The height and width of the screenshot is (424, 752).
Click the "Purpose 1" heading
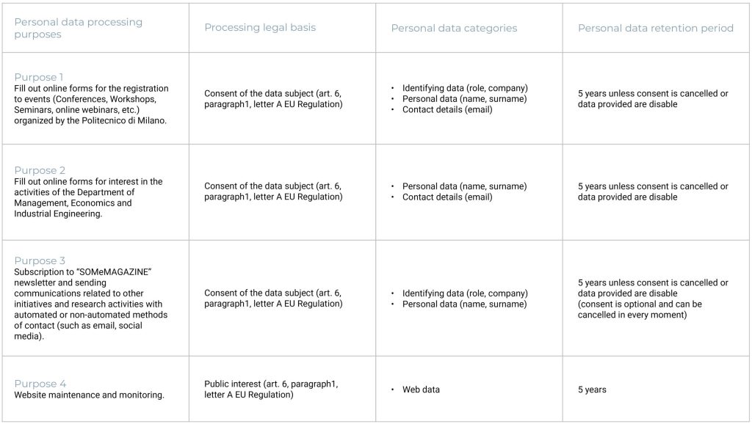coord(39,77)
